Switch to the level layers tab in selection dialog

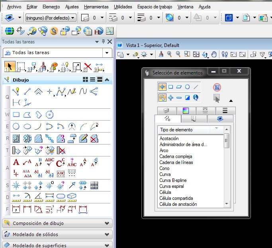tap(166, 111)
